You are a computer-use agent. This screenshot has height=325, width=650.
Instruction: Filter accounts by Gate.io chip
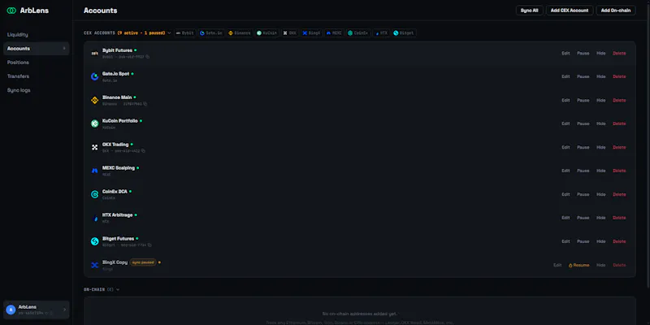[211, 32]
